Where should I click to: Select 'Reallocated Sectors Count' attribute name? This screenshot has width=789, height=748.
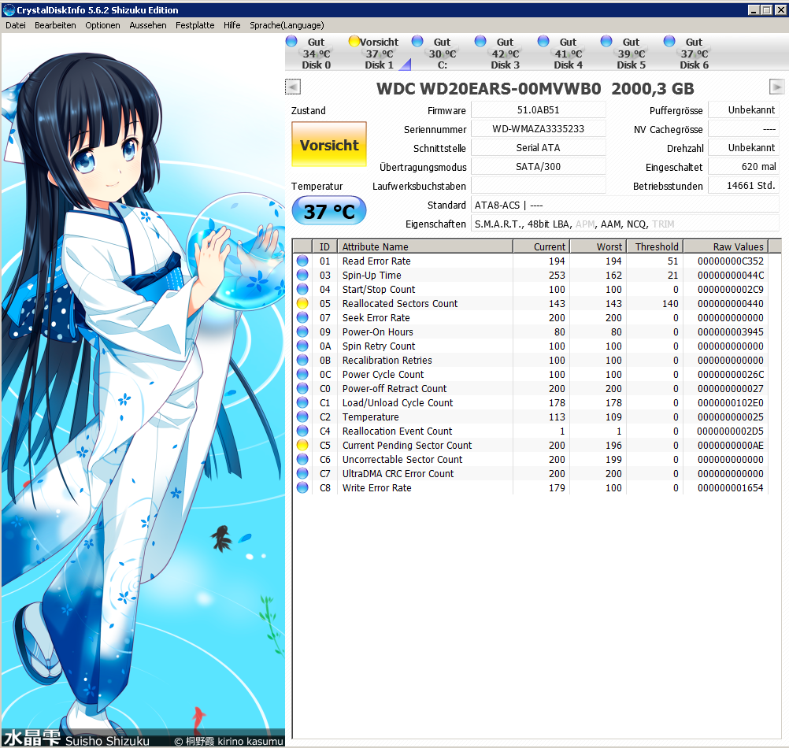[400, 303]
